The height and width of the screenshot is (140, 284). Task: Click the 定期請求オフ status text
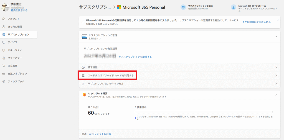point(95,39)
